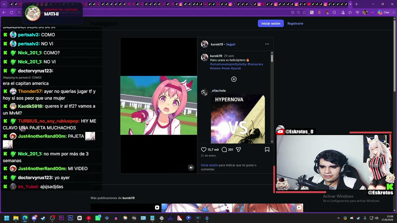Open CapCut from the taskbar
This screenshot has width=397, height=223.
tap(80, 218)
